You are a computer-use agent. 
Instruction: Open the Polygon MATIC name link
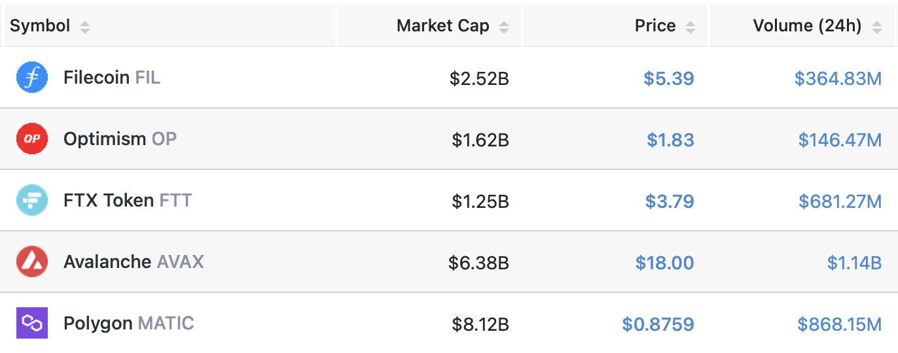pyautogui.click(x=128, y=324)
